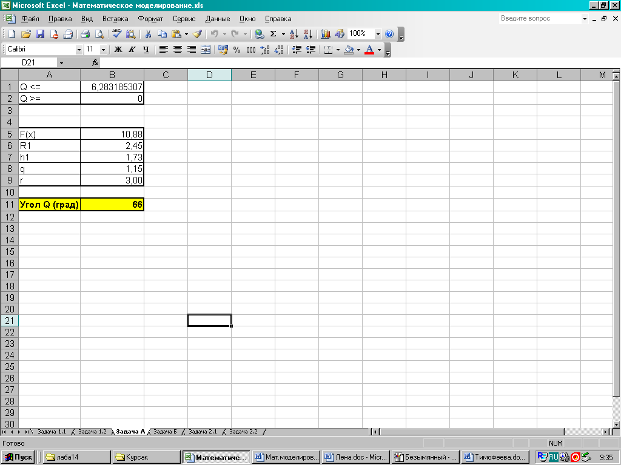Apply the fill color paint bucket
Image resolution: width=621 pixels, height=465 pixels.
(x=349, y=50)
